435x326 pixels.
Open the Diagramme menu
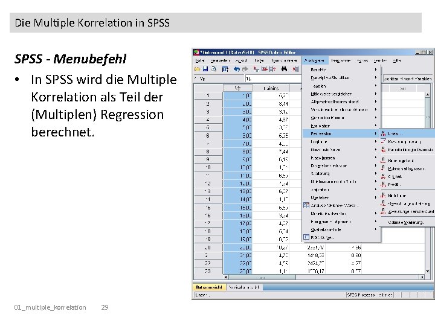(x=341, y=60)
